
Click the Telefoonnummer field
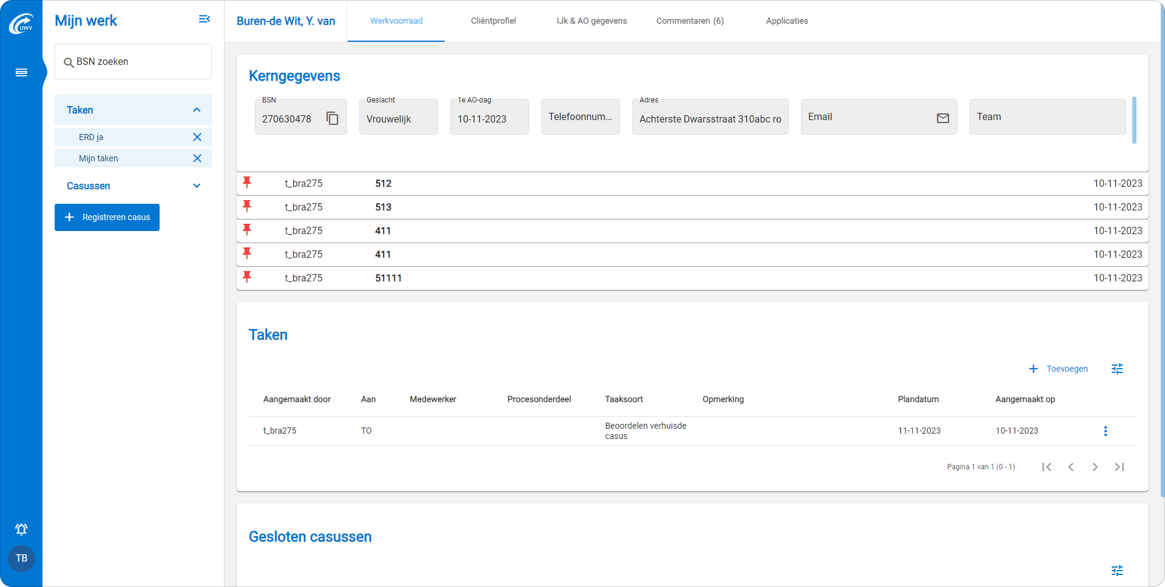pyautogui.click(x=581, y=116)
